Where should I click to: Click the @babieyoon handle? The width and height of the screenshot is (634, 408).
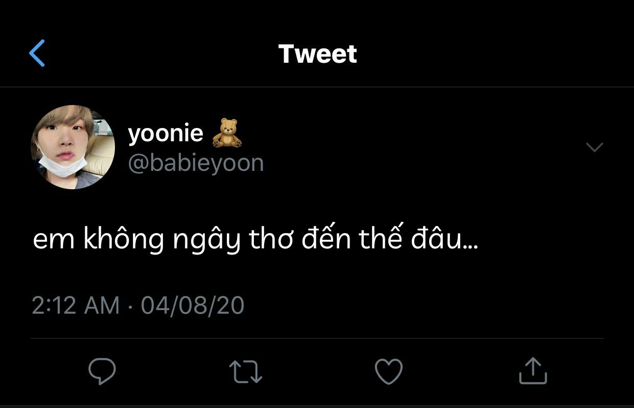coord(196,163)
